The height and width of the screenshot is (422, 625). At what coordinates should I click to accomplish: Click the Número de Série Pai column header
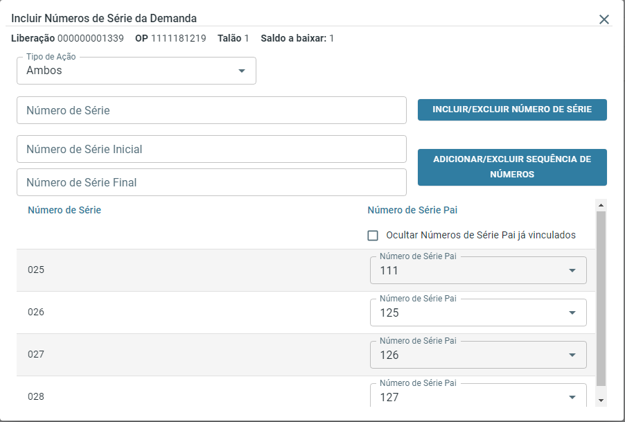click(412, 210)
